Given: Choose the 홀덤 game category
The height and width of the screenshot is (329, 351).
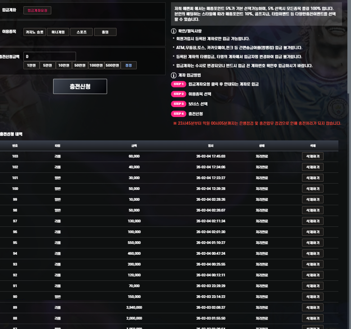Looking at the screenshot, I should coord(105,32).
